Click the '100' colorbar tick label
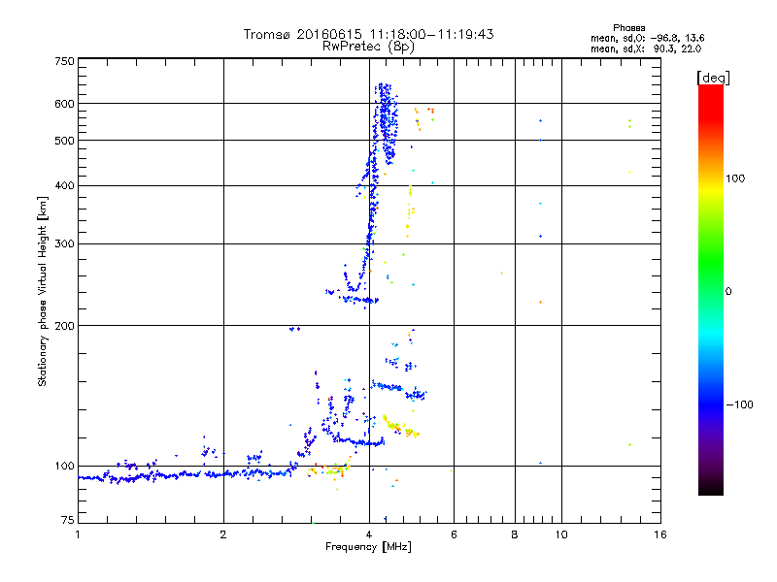 click(x=735, y=178)
